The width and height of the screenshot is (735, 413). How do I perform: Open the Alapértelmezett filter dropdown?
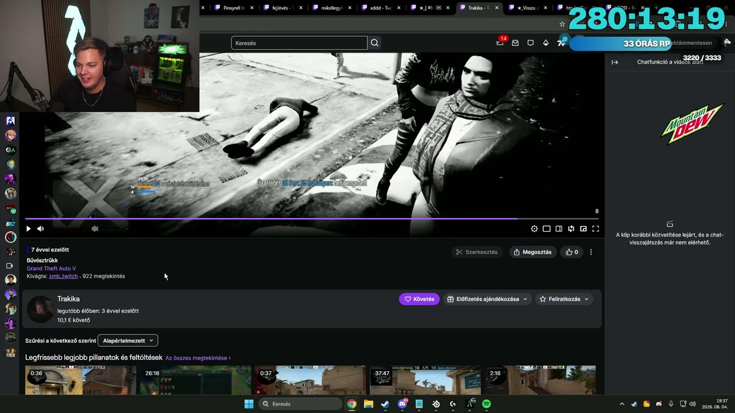click(x=127, y=341)
